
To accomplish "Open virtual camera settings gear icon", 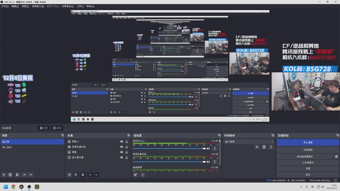I will [x=336, y=156].
